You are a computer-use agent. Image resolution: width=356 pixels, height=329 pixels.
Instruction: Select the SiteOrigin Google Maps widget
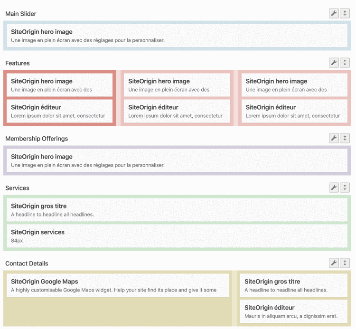[x=117, y=285]
